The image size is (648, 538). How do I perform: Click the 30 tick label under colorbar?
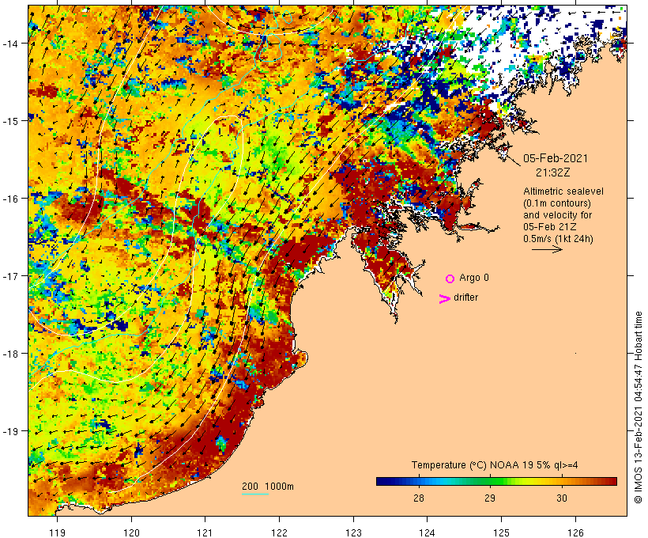click(562, 498)
